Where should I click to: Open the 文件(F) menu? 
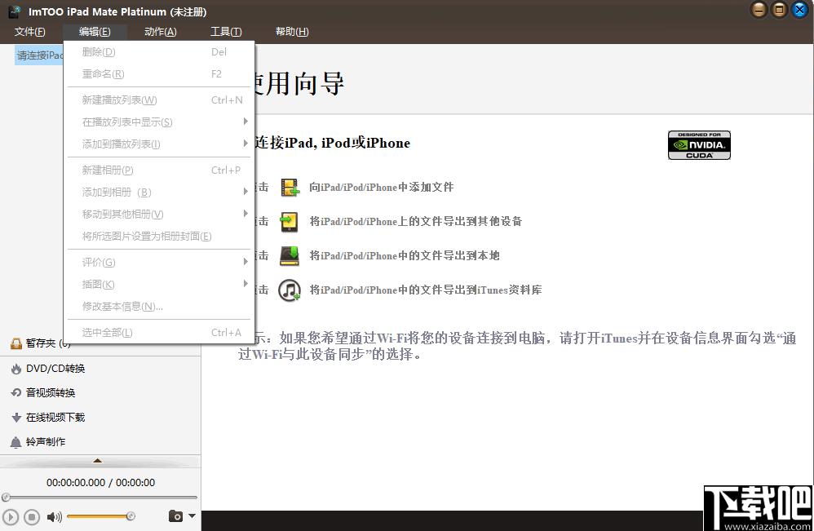click(x=29, y=32)
